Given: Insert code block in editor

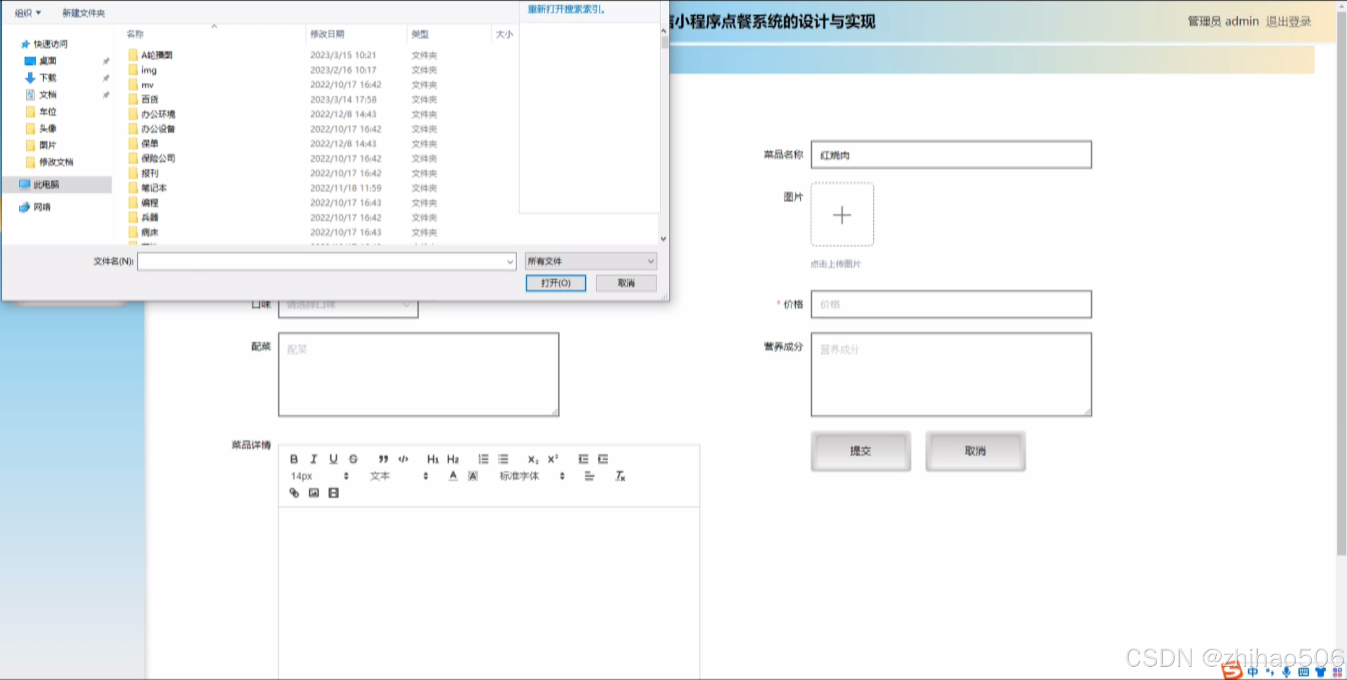Looking at the screenshot, I should click(x=403, y=459).
